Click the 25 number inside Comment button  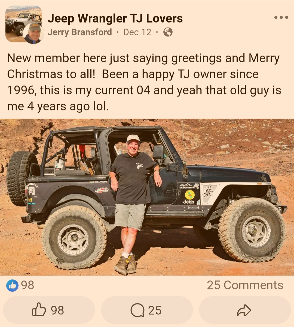(x=155, y=310)
